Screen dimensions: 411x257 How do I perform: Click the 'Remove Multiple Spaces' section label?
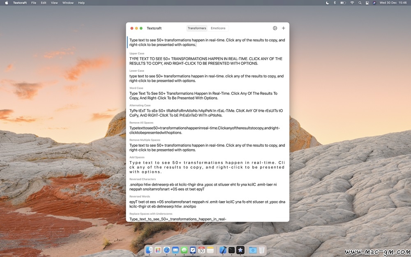145,140
